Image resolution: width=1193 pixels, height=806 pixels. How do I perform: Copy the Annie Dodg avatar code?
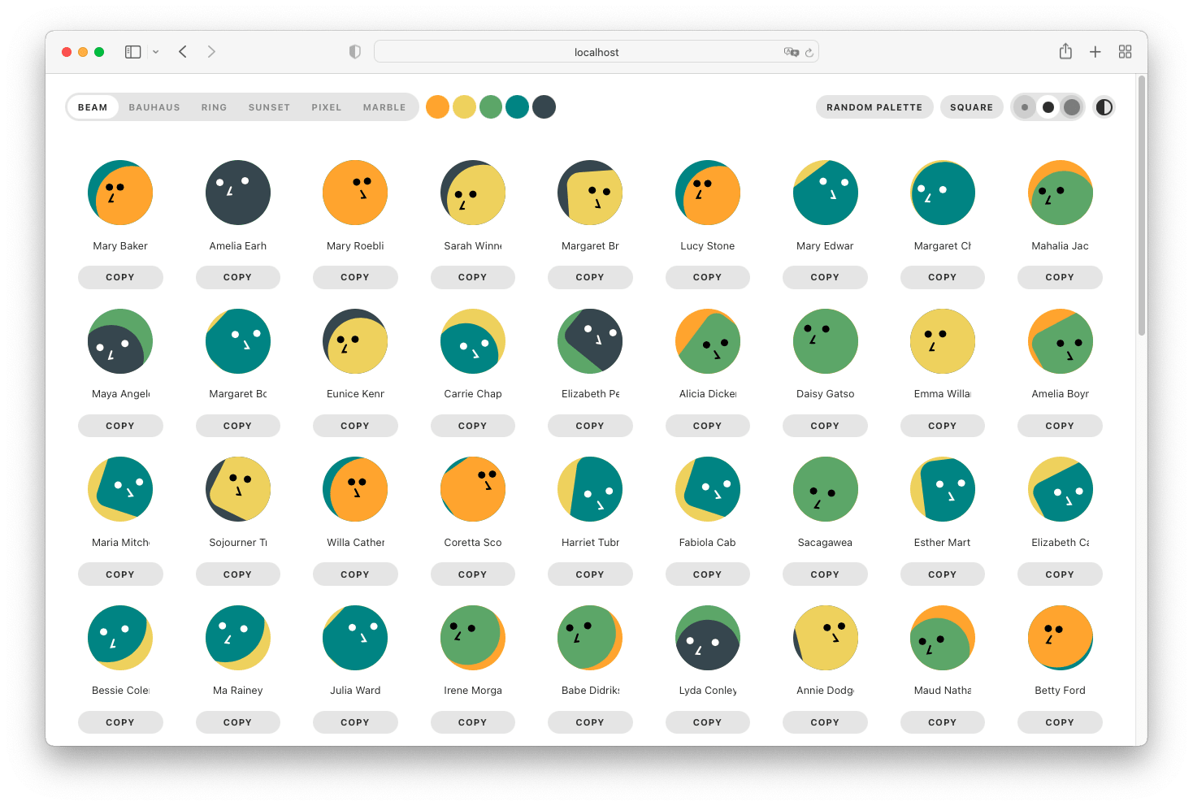pos(825,722)
